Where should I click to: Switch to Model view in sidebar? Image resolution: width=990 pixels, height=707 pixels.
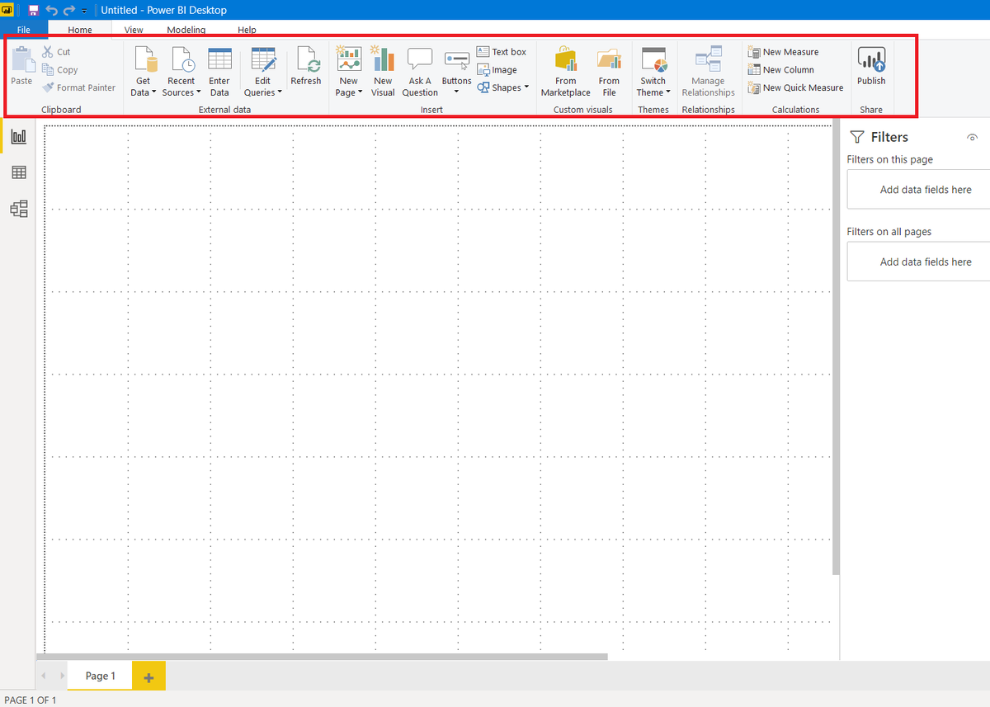[18, 209]
